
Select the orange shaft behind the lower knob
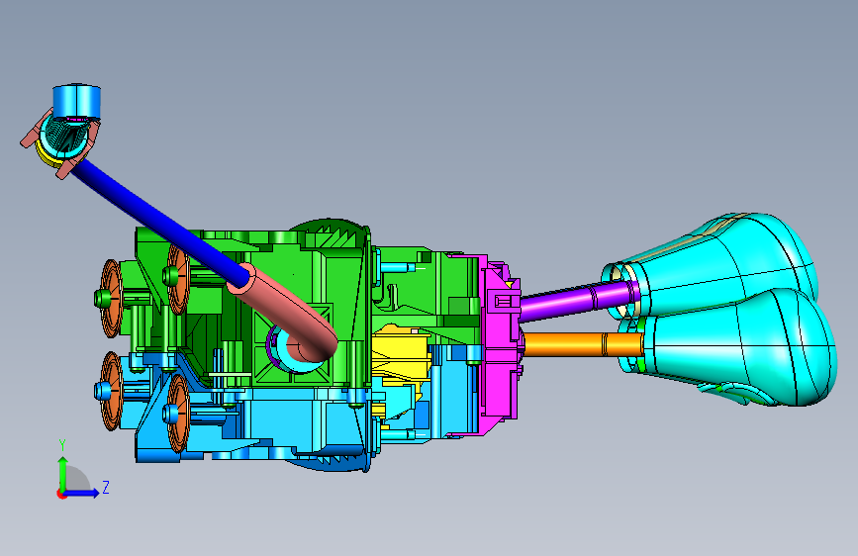583,344
